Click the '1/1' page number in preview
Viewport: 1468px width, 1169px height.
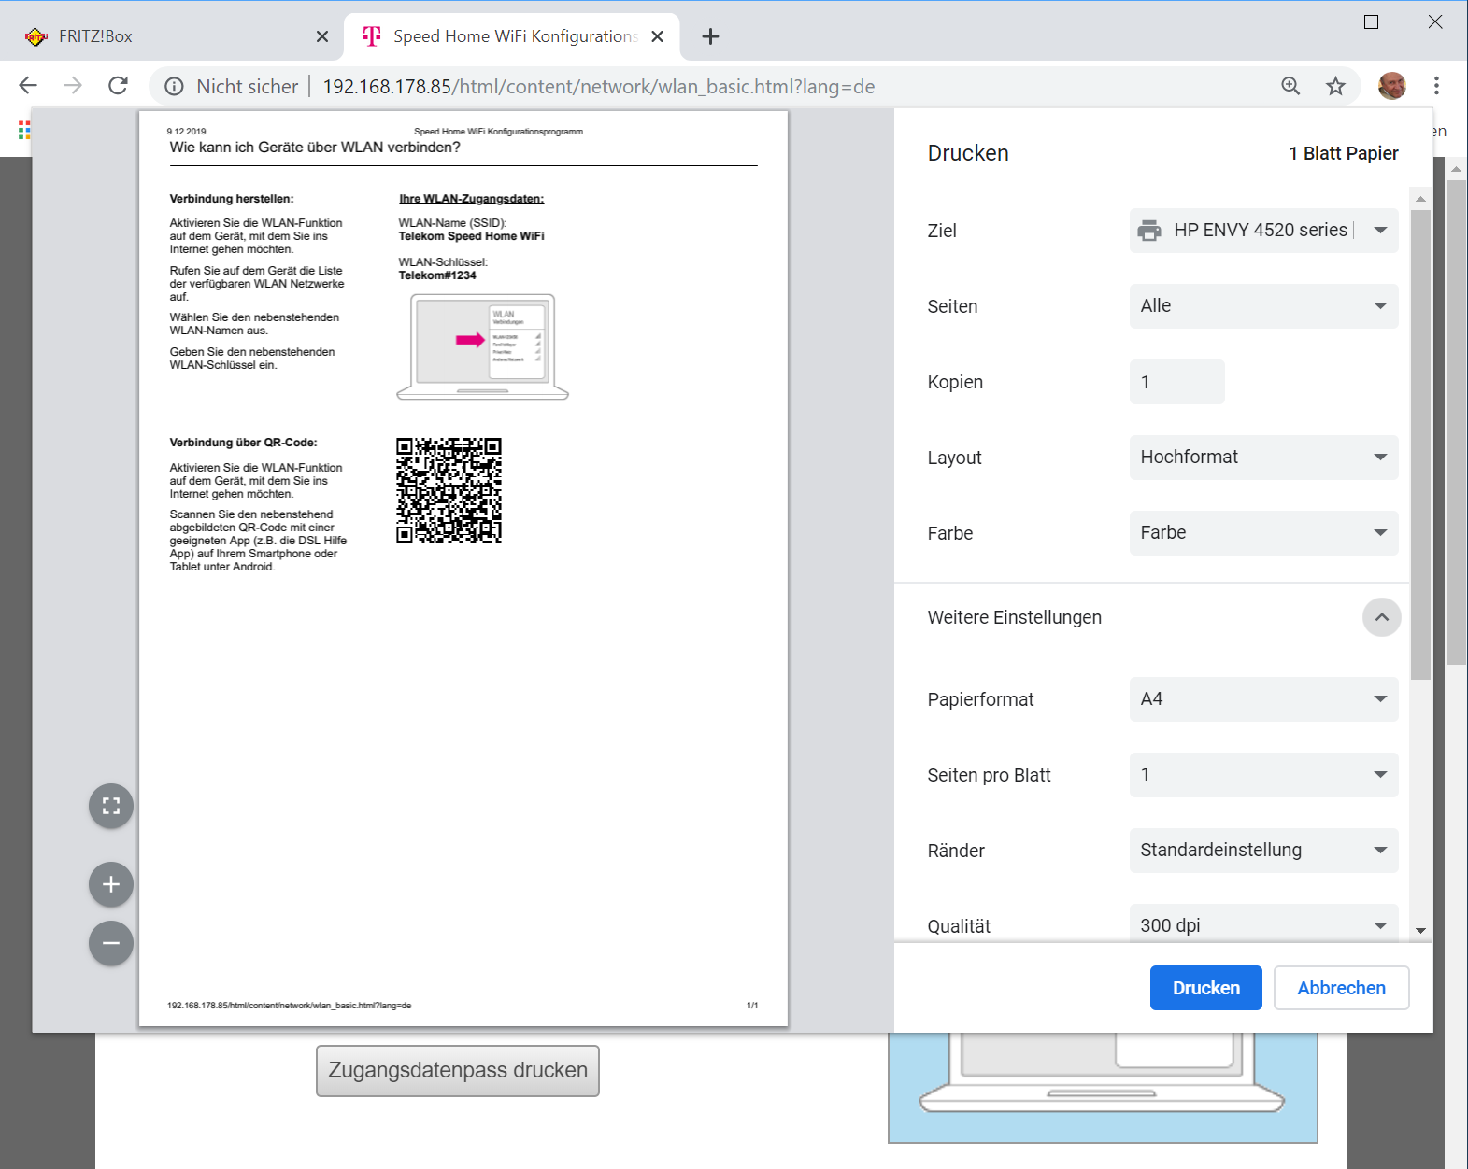point(752,1006)
